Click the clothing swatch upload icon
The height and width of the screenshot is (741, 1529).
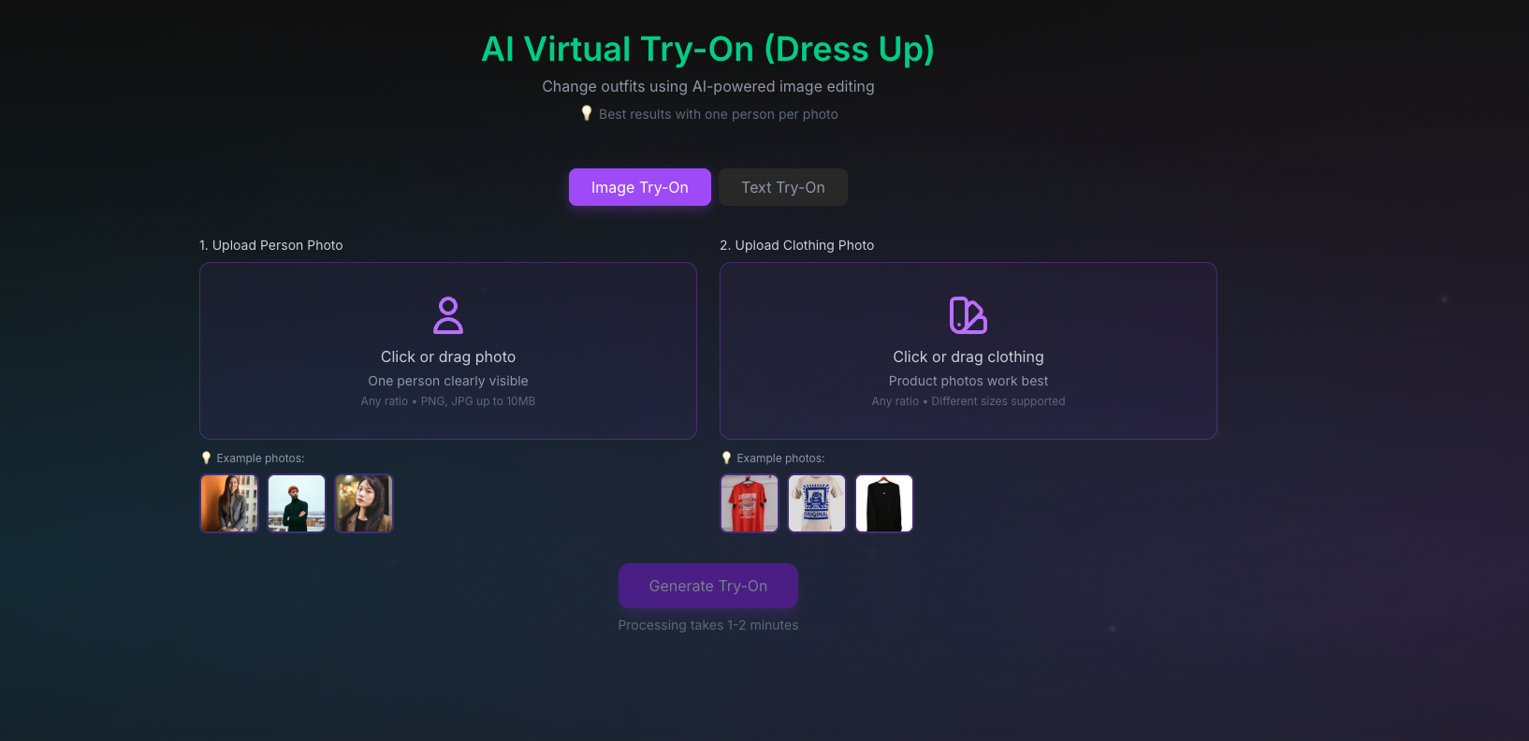pyautogui.click(x=968, y=315)
